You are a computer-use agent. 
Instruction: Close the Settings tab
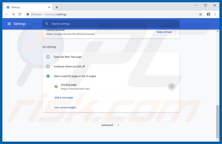click(x=49, y=7)
